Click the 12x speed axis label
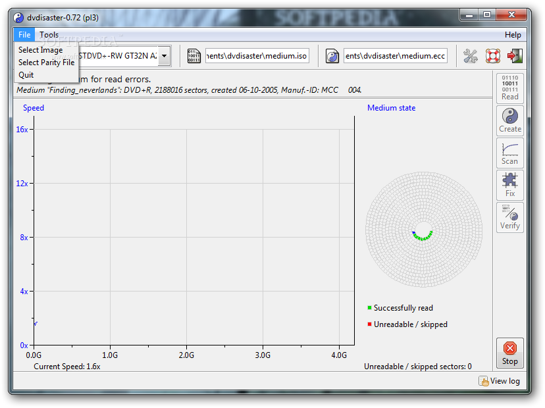The width and height of the screenshot is (545, 408). (x=22, y=184)
